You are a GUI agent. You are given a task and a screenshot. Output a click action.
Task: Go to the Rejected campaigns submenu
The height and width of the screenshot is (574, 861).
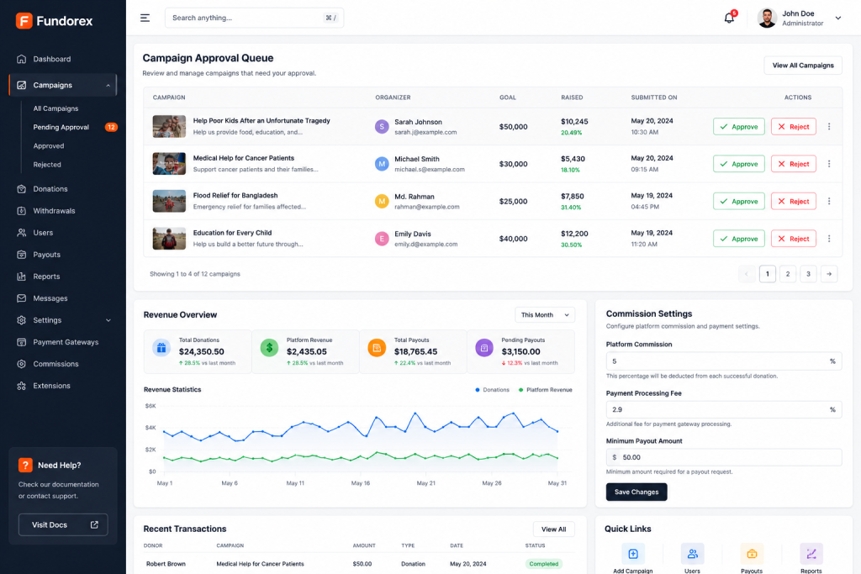47,165
